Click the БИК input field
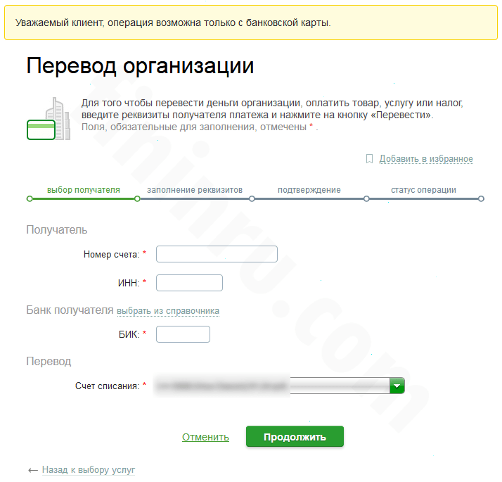The image size is (502, 482). click(x=183, y=334)
